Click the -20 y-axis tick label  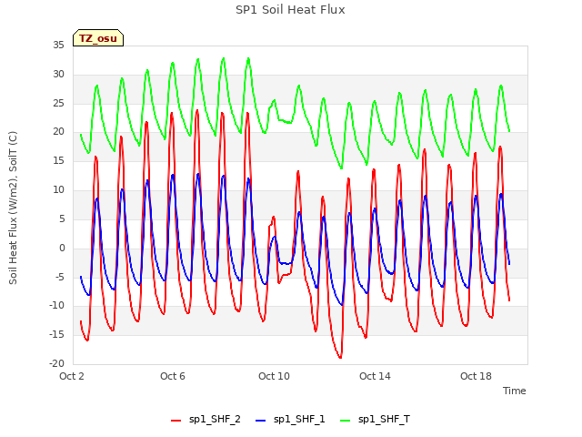point(56,363)
